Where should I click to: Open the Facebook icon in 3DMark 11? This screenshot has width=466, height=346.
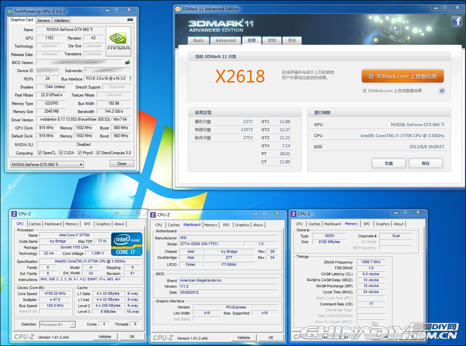pyautogui.click(x=457, y=21)
